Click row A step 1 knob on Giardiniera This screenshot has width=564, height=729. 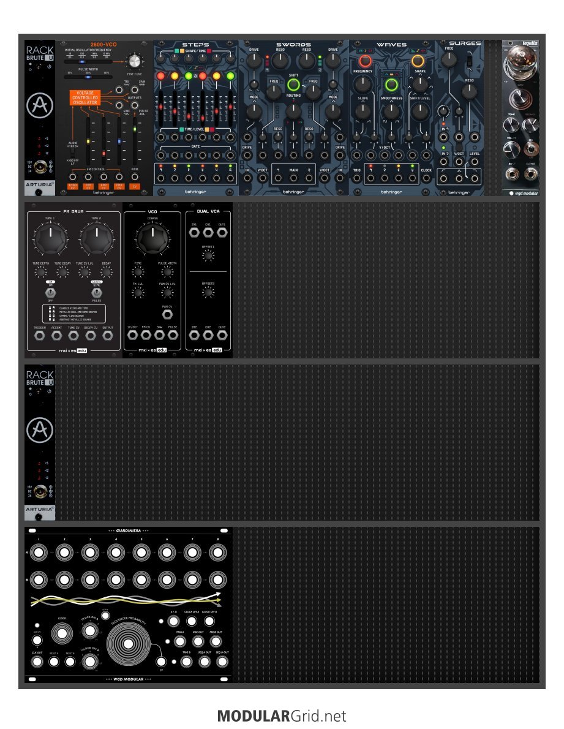pyautogui.click(x=39, y=553)
